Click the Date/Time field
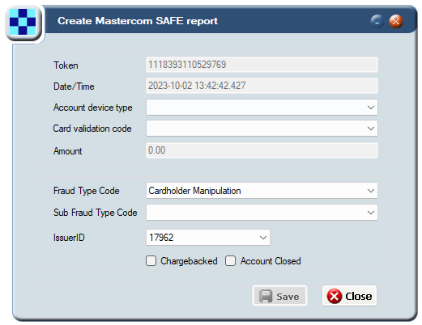The image size is (422, 325). coord(262,86)
